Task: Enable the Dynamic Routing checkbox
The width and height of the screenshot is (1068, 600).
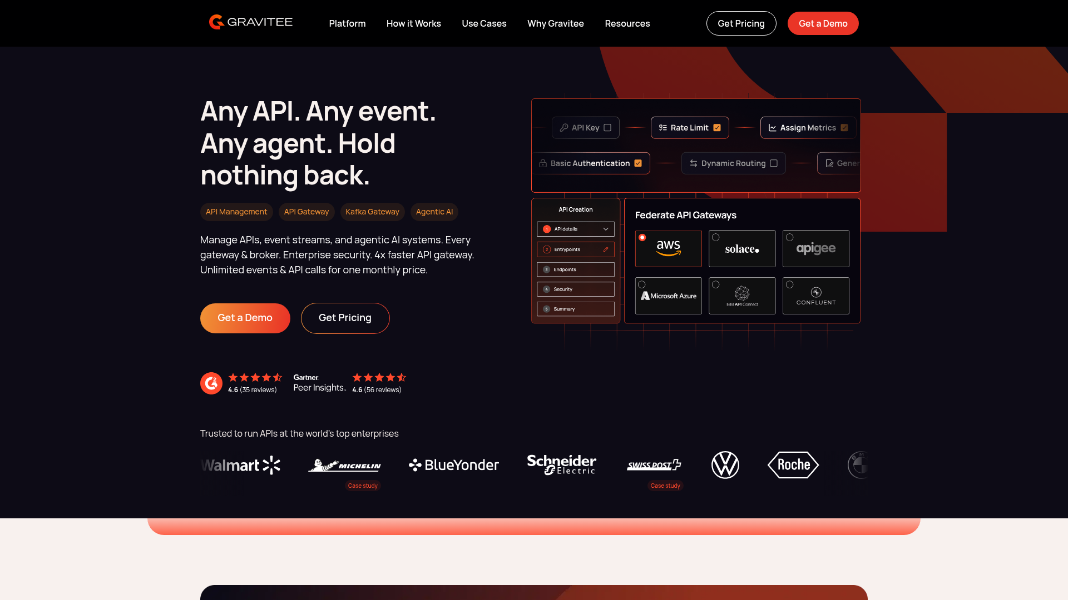Action: pos(774,163)
